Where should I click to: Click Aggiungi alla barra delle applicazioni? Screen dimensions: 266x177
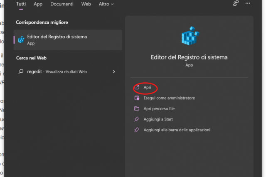(x=177, y=130)
